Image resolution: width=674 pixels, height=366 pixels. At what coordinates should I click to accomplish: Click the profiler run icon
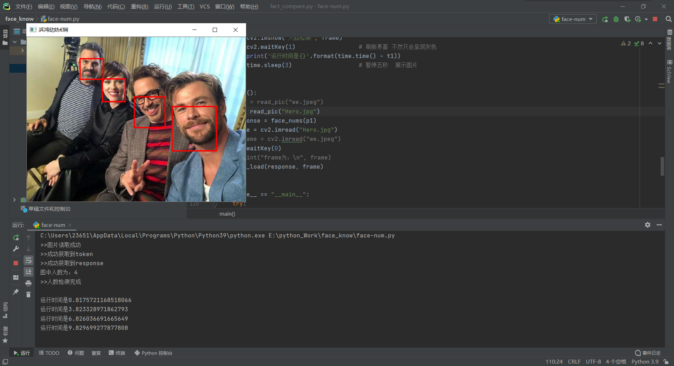[x=638, y=19]
